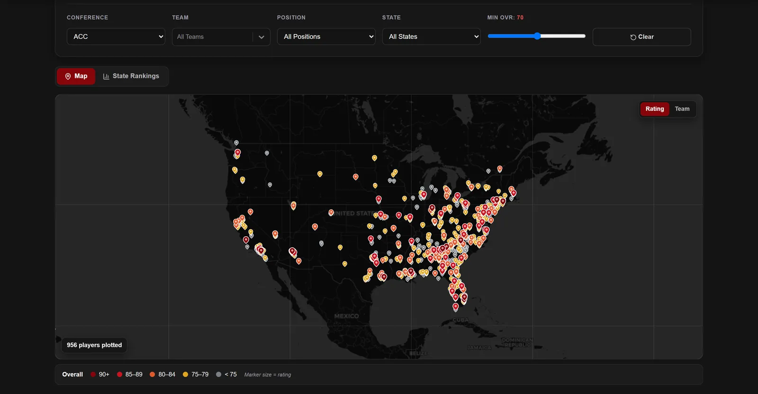Image resolution: width=758 pixels, height=394 pixels.
Task: Click the southernmost Florida player marker
Action: click(x=456, y=307)
